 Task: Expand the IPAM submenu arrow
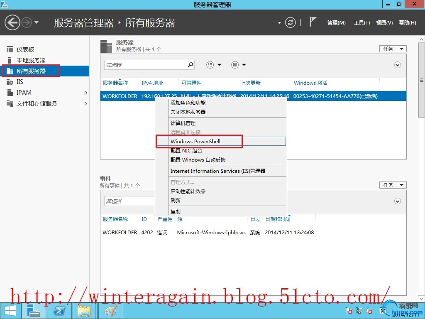click(85, 93)
